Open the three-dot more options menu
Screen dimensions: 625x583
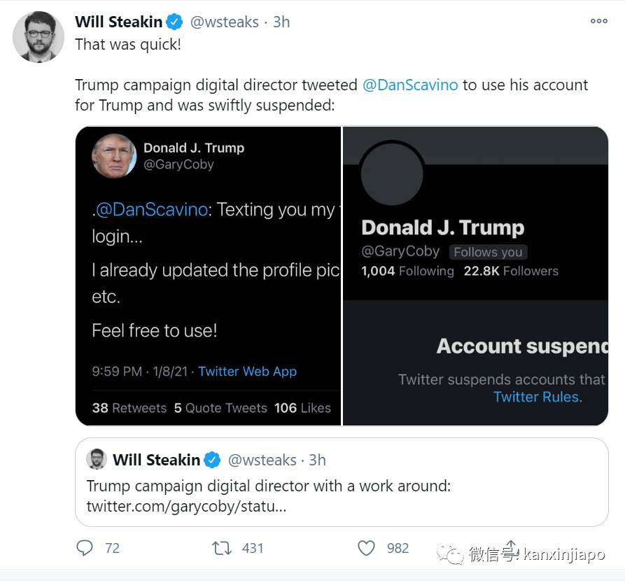click(598, 21)
